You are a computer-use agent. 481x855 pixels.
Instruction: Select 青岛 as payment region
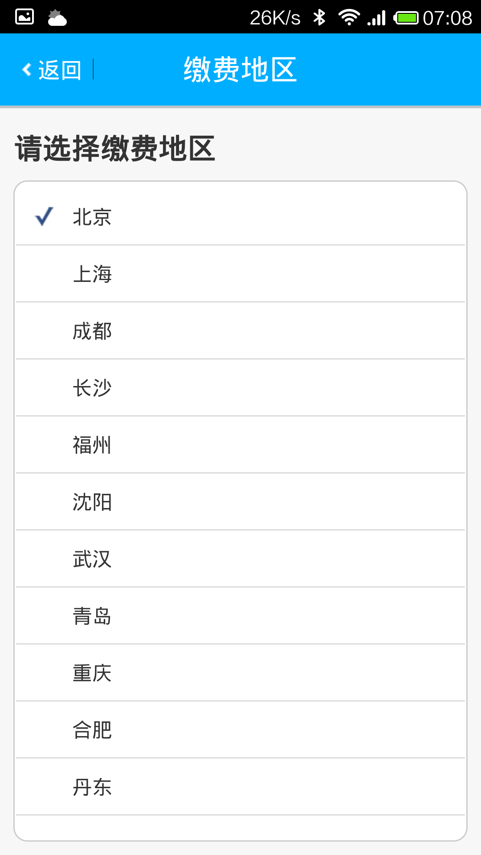point(92,616)
